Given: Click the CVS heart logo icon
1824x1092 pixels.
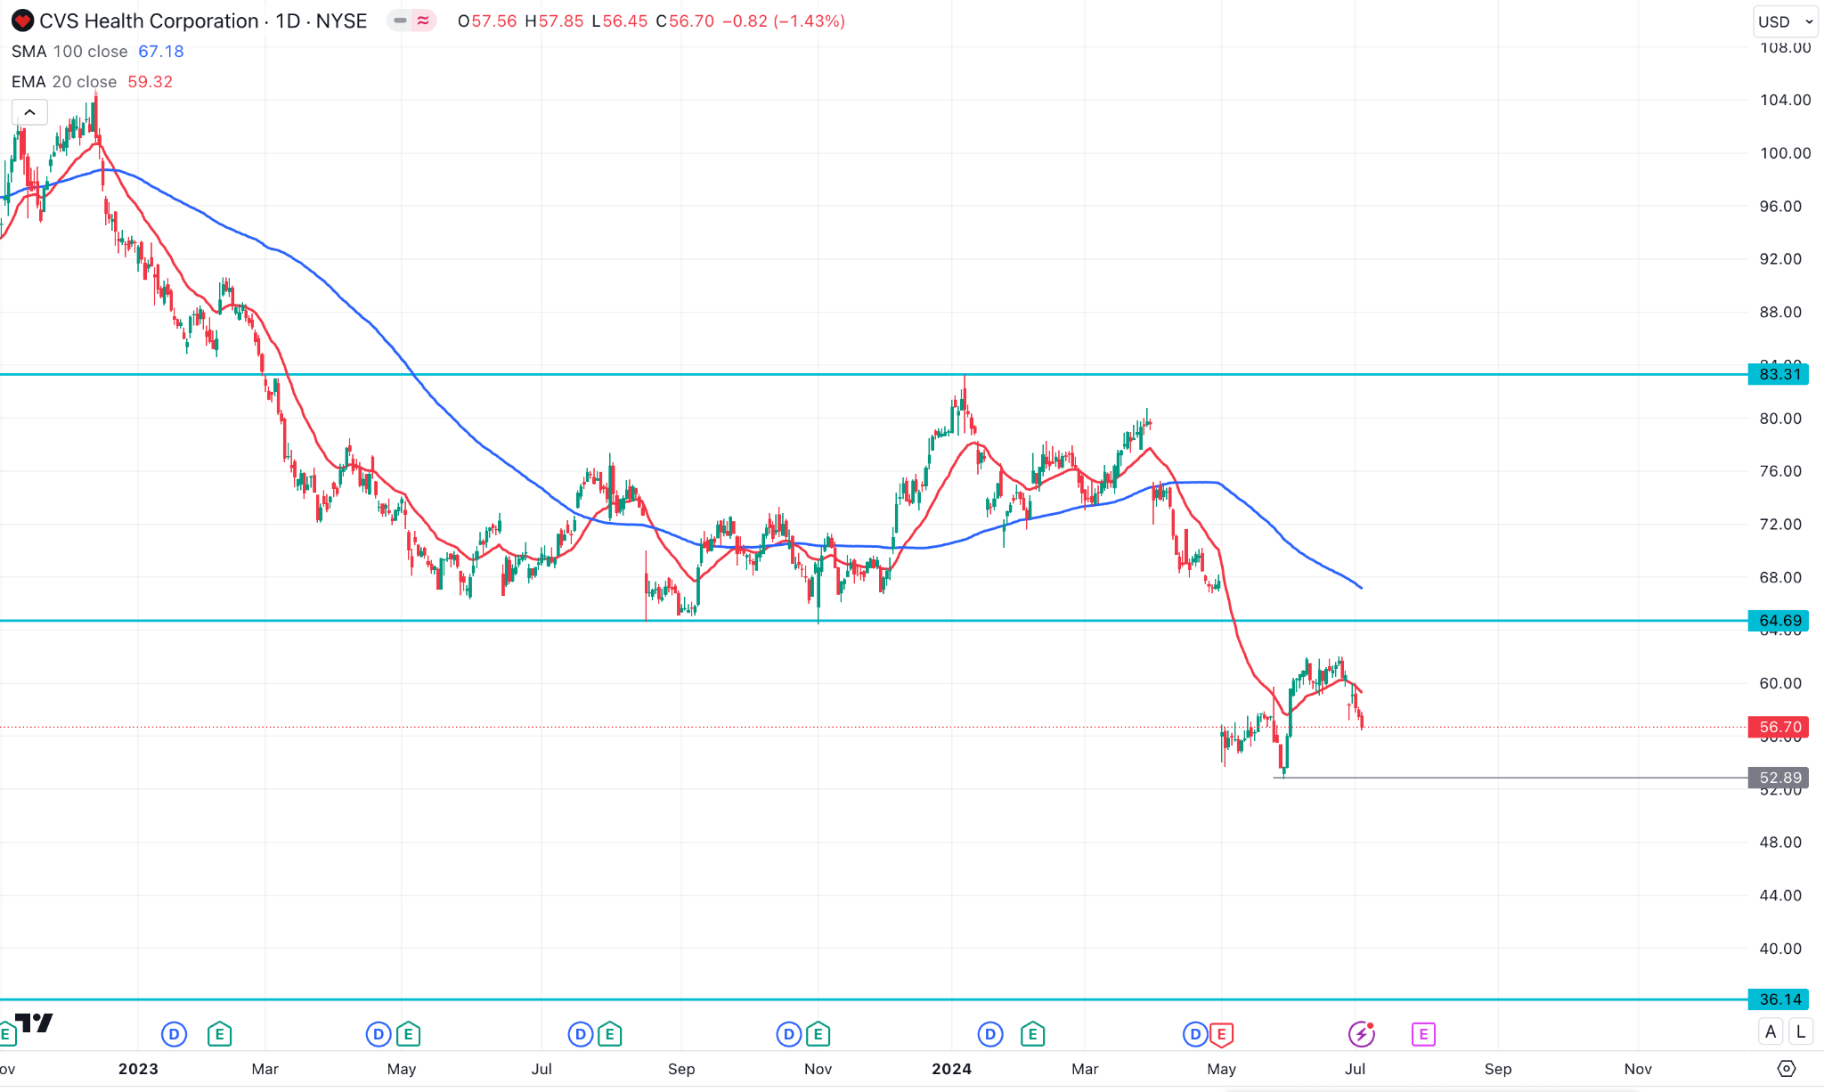Looking at the screenshot, I should point(22,20).
